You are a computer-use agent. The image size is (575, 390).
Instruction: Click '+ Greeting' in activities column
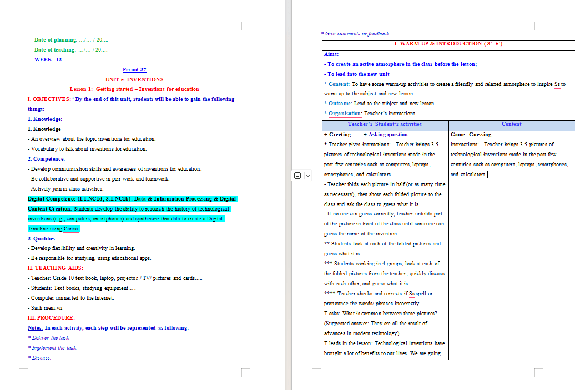click(337, 134)
